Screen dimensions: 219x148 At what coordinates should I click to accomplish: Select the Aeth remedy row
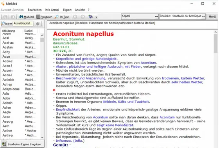click(20, 126)
